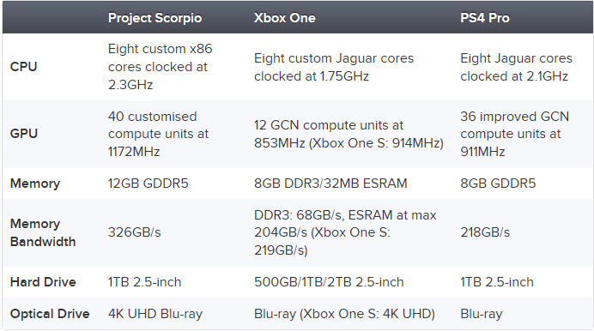Click the Project Scorpio column header
Viewport: 594px width, 331px height.
(x=155, y=18)
